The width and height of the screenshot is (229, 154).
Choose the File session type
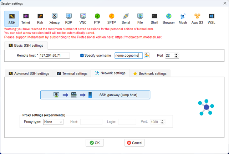pos(140,19)
